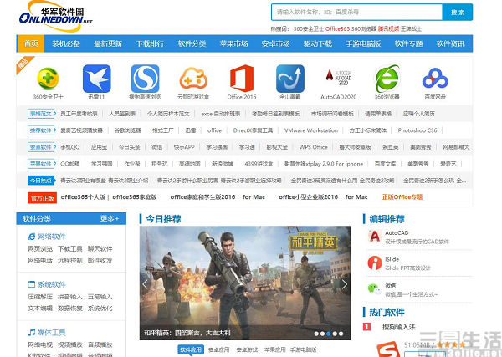This screenshot has width=502, height=357.
Task: Open the 软件分类 nav item
Action: [192, 43]
